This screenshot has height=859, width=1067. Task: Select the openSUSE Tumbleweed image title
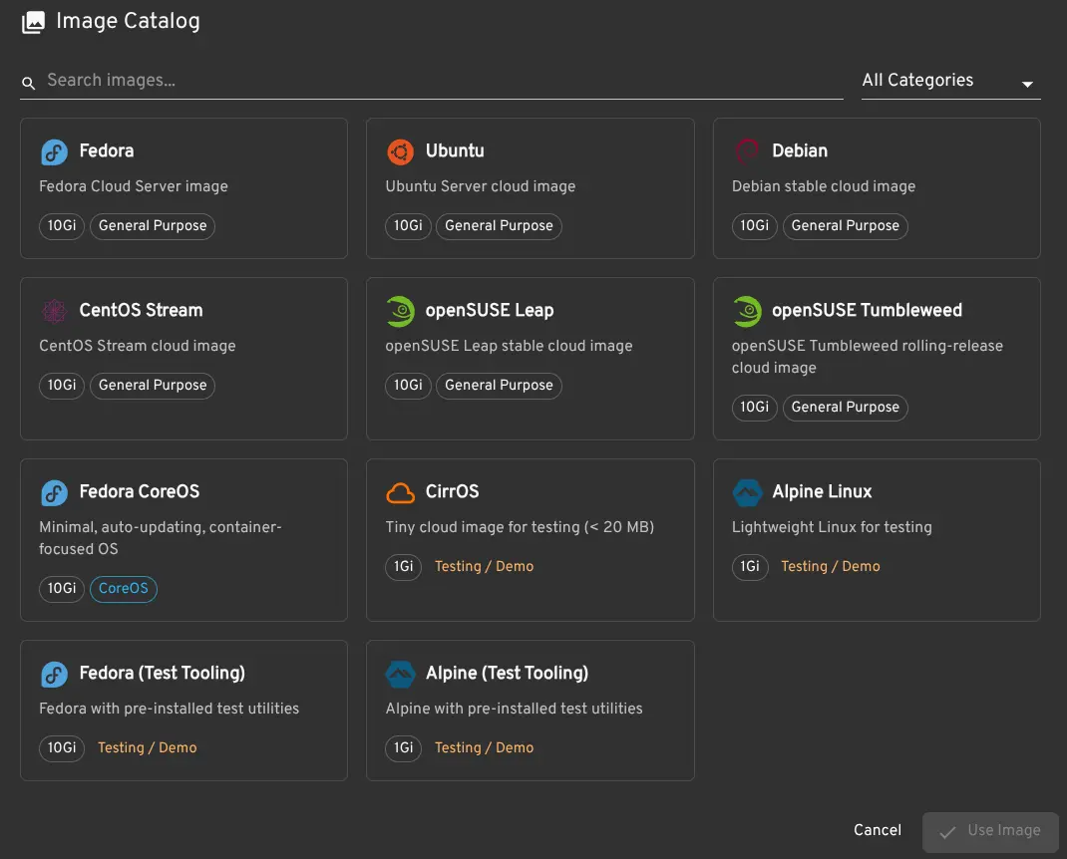(x=867, y=310)
